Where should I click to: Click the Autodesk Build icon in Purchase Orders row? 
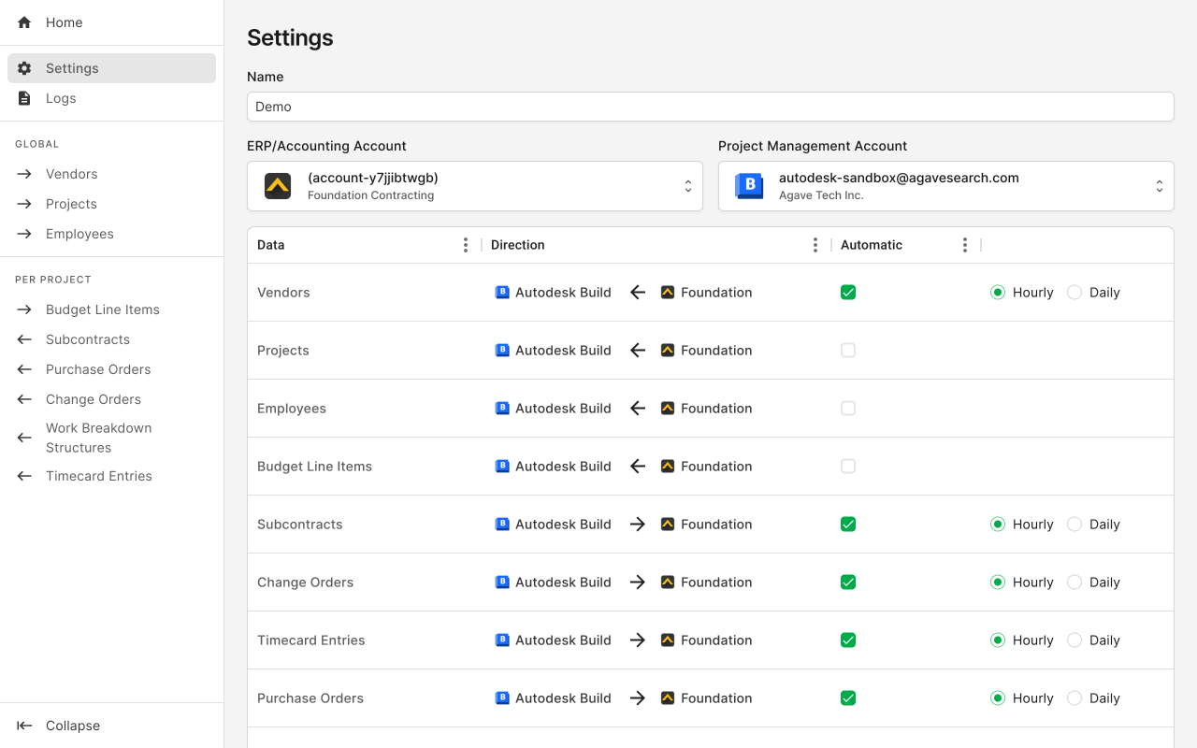coord(502,698)
